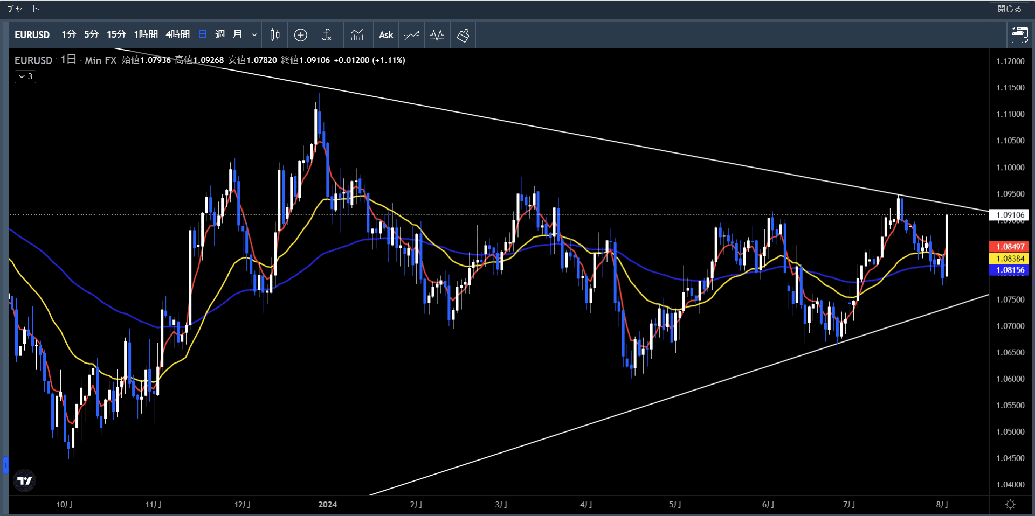Switch to the 1時間 timeframe
1035x516 pixels.
pyautogui.click(x=146, y=34)
